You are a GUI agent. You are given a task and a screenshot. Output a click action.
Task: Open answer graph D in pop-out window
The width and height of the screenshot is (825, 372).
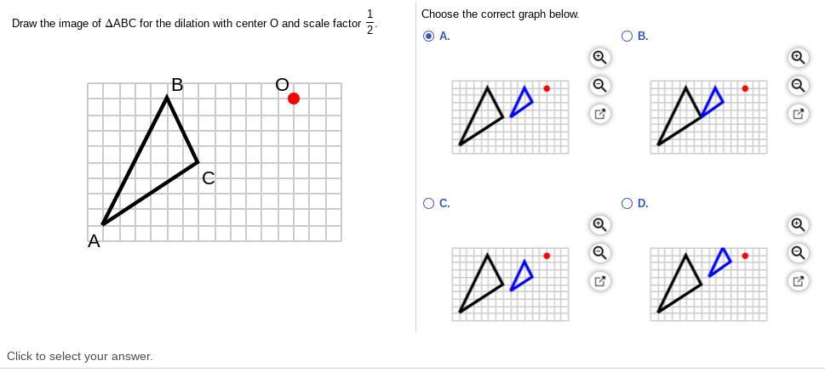798,281
